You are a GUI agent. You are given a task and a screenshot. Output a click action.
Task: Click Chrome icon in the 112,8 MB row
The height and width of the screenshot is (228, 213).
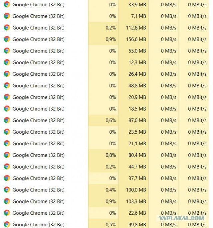7,28
